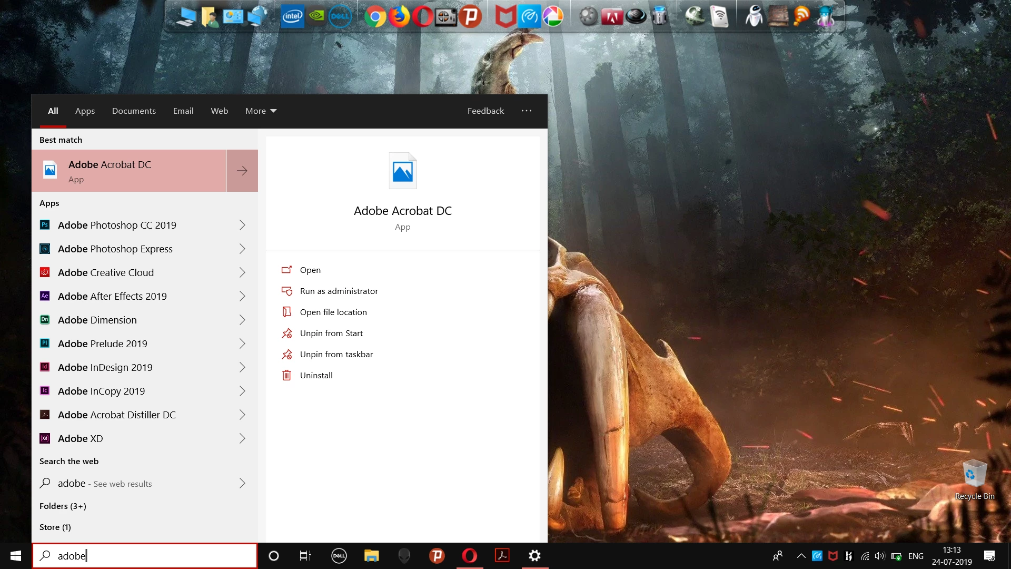The height and width of the screenshot is (569, 1011).
Task: Expand the Best match arrow button
Action: click(x=242, y=171)
